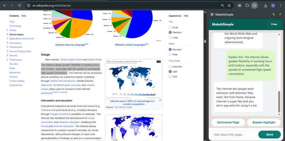This screenshot has height=141, width=285.
Task: Open the Internet users by language link
Action: pos(70,45)
